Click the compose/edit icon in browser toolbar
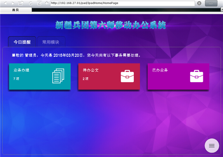This screenshot has width=223, height=157. tap(39, 3)
